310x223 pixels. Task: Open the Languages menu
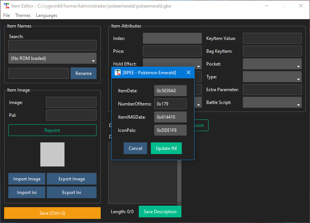point(46,15)
